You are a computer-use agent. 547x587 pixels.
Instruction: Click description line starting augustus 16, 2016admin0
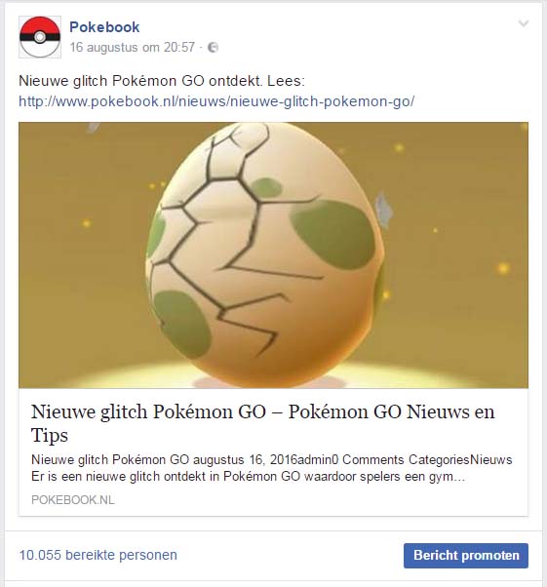point(271,459)
